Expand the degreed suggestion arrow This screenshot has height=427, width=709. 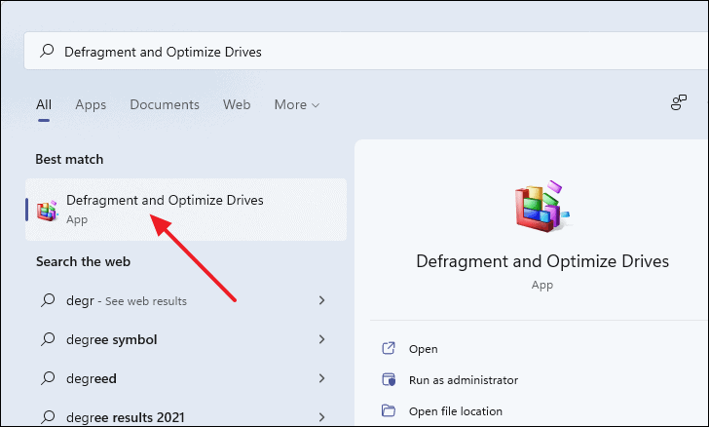click(x=321, y=378)
